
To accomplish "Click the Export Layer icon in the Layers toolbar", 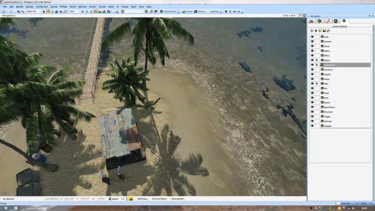I will coord(329,31).
